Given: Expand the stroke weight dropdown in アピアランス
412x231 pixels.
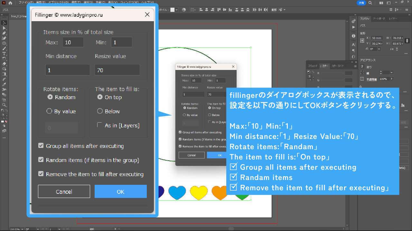Looking at the screenshot, I should tap(392, 73).
